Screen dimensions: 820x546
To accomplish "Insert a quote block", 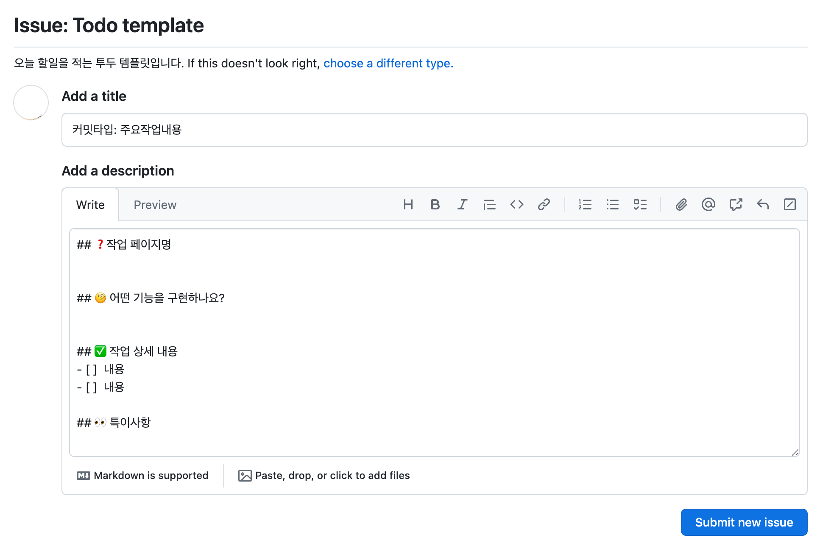I will tap(489, 205).
